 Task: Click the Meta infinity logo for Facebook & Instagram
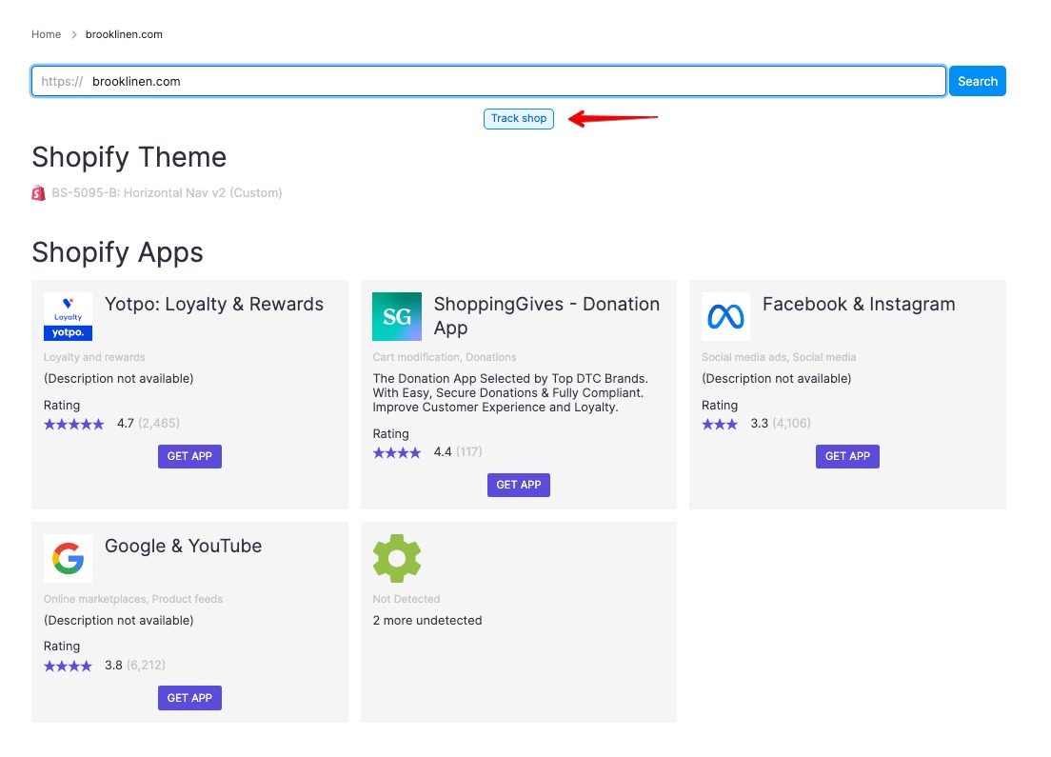pos(725,316)
